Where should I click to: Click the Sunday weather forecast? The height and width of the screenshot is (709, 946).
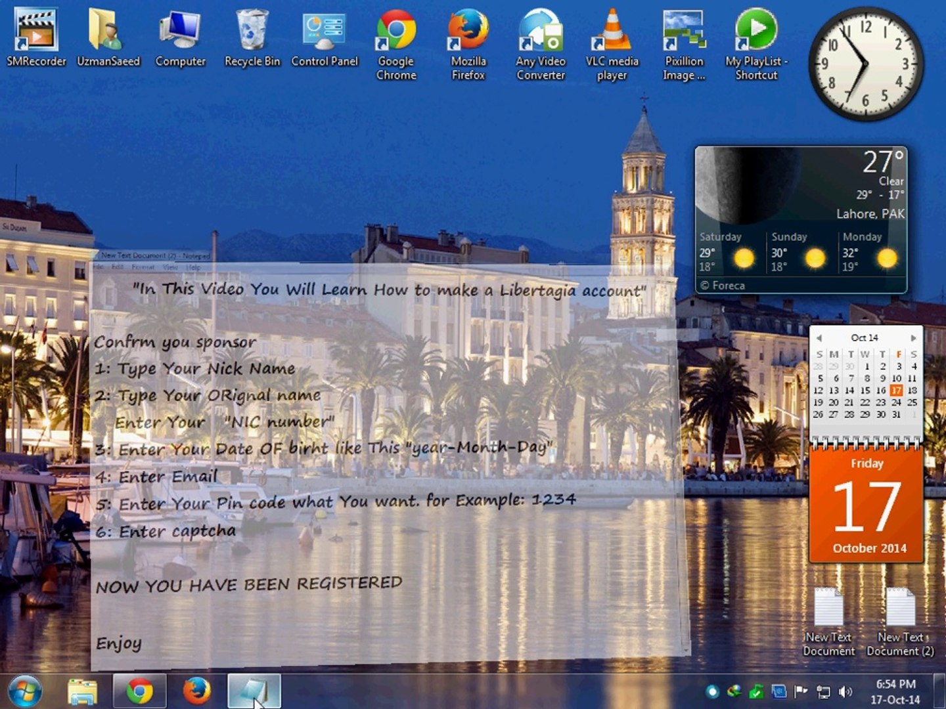pyautogui.click(x=801, y=251)
